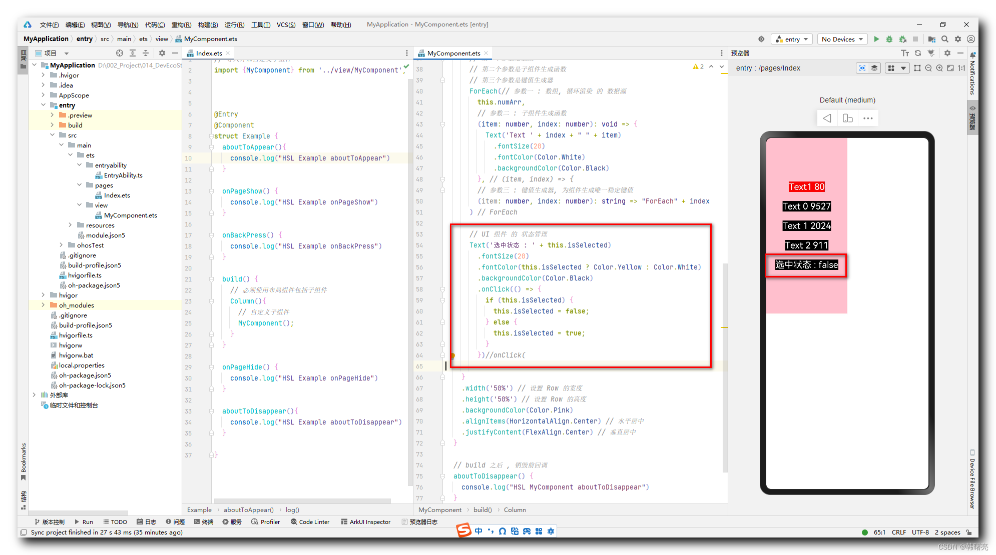Click the preview device rotate icon

click(x=847, y=117)
